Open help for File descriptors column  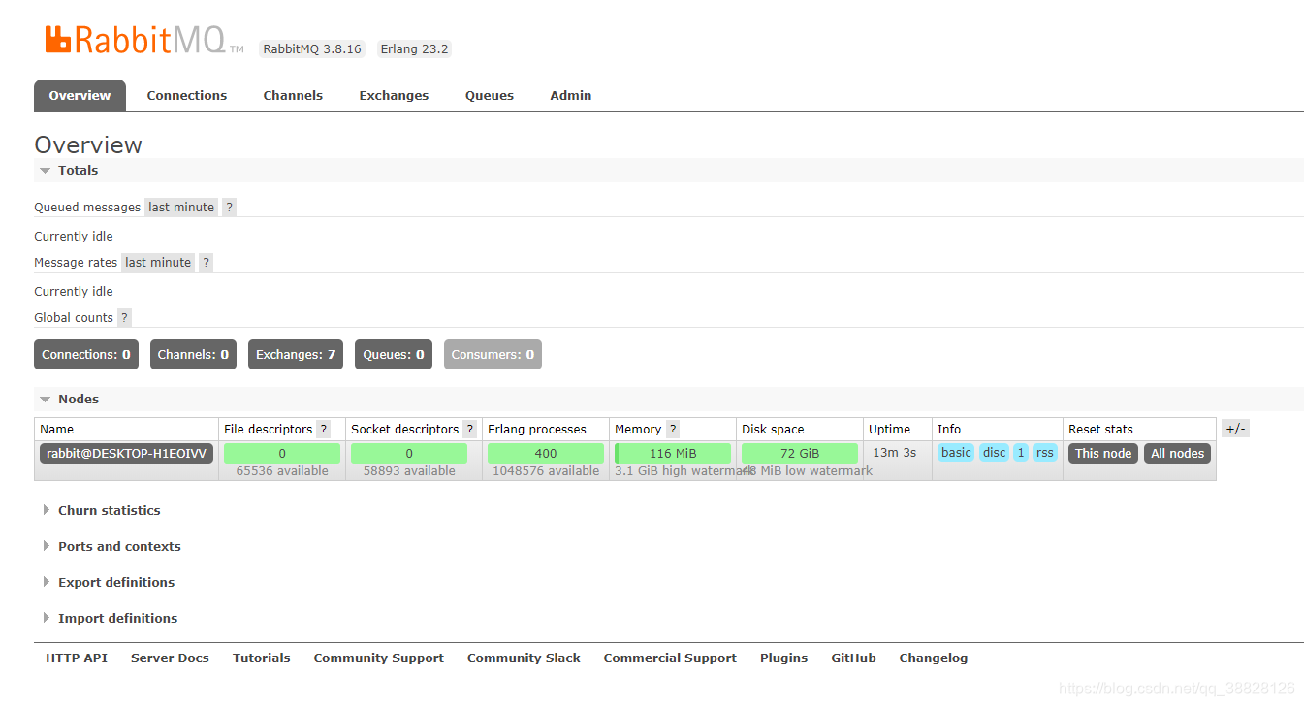[324, 429]
